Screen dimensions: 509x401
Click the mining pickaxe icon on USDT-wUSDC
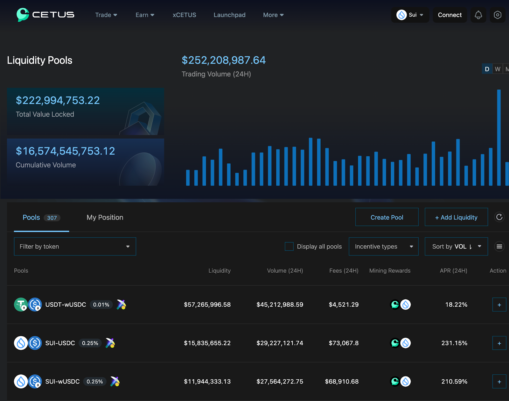[x=121, y=304]
